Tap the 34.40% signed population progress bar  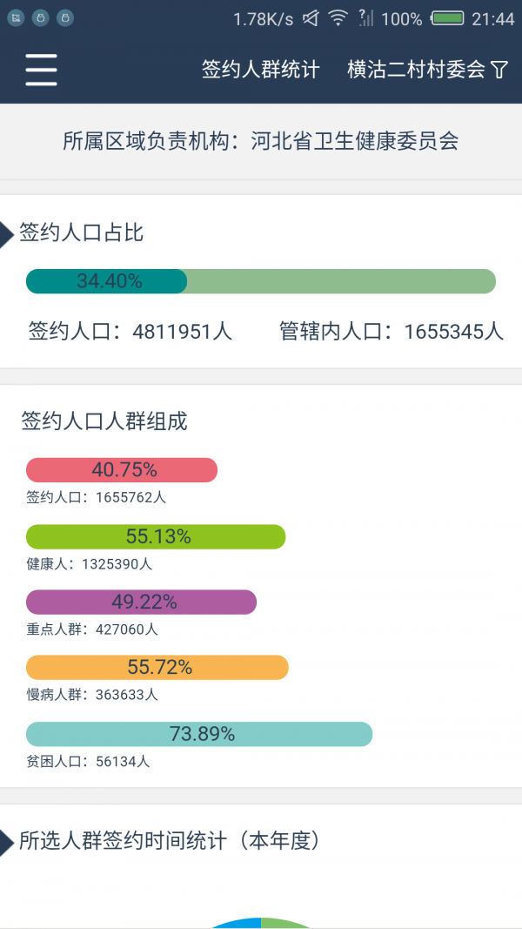[260, 281]
